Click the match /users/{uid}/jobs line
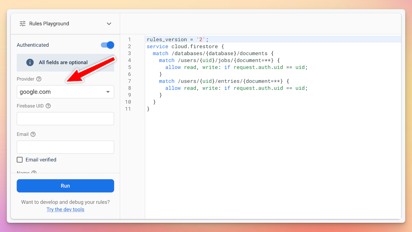The width and height of the screenshot is (412, 232). [x=219, y=60]
